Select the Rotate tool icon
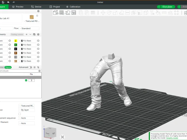 (109, 13)
